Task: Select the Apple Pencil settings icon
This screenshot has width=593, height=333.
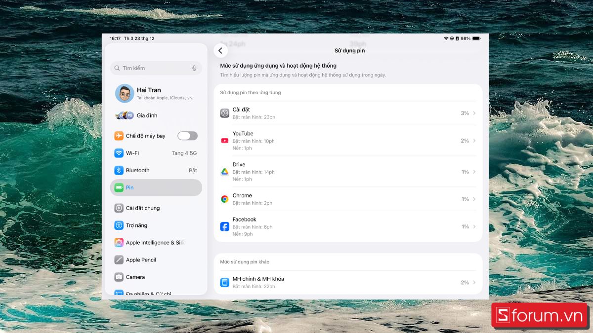Action: coord(119,259)
